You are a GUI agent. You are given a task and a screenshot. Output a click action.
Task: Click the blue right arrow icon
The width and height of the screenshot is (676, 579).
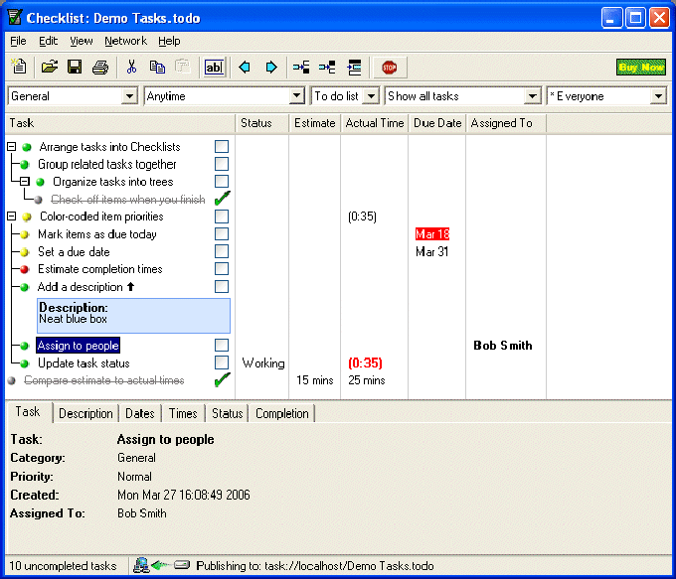pyautogui.click(x=271, y=68)
